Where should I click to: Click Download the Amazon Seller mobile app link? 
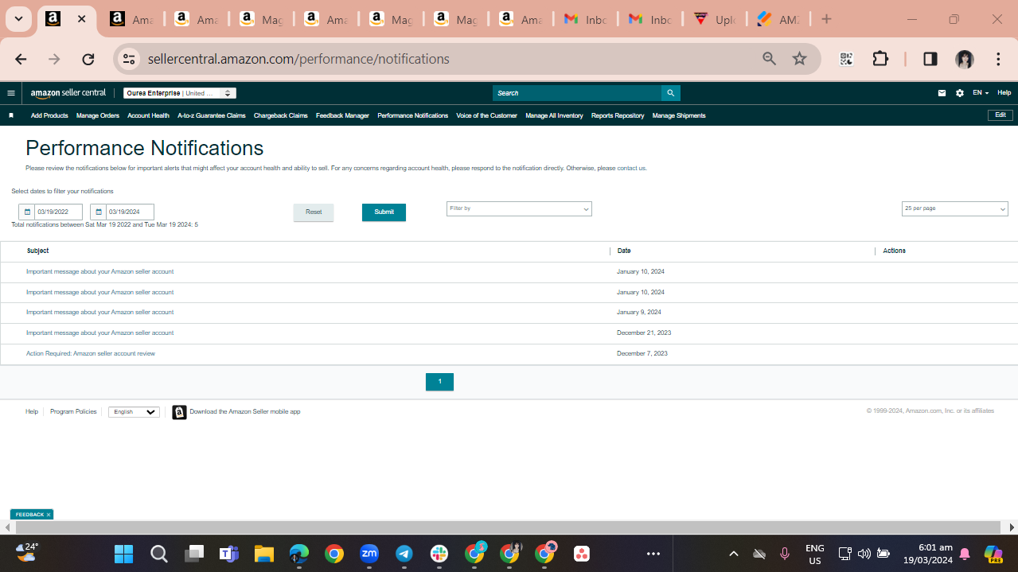pos(245,412)
